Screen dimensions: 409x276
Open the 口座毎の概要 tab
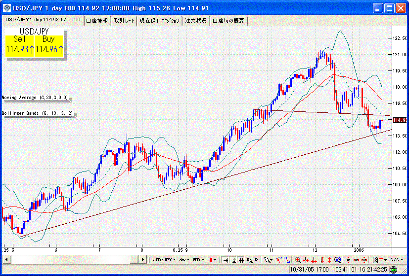[229, 21]
